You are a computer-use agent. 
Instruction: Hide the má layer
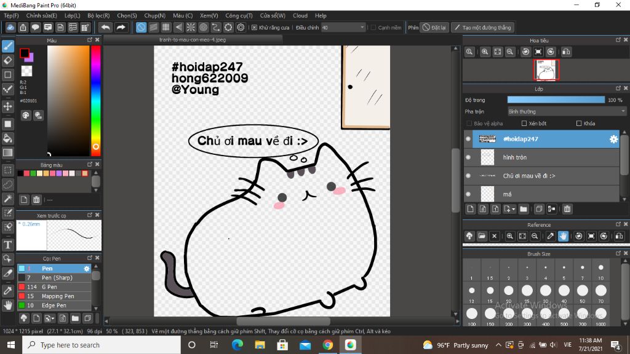[x=468, y=194]
